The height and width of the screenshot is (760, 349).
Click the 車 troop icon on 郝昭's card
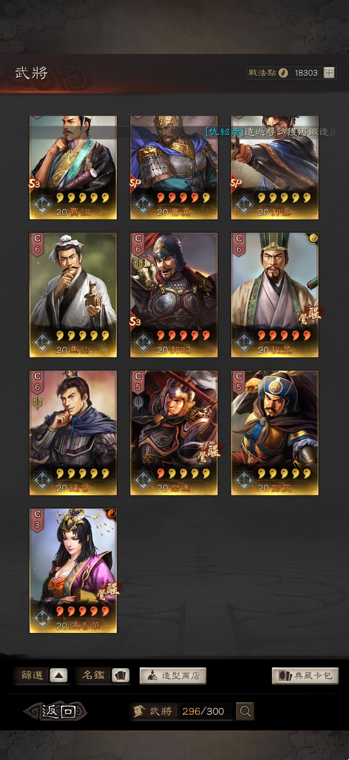[x=138, y=264]
